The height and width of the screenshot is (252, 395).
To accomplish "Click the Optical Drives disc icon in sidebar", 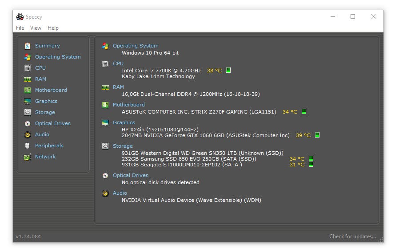I will tap(28, 123).
